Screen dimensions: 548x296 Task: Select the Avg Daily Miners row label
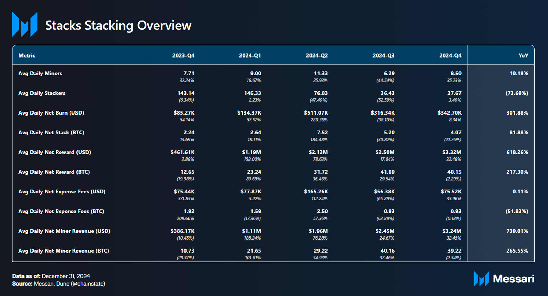[40, 73]
